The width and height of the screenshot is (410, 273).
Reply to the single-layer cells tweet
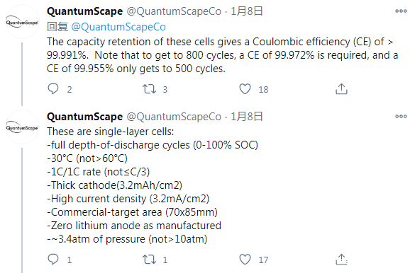click(x=53, y=259)
